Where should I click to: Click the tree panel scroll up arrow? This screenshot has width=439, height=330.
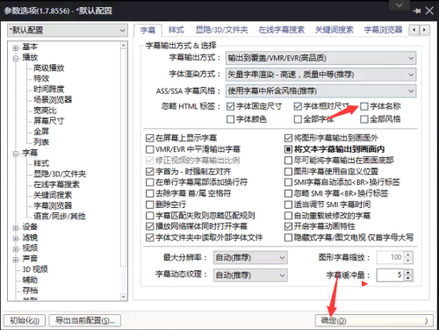[x=124, y=46]
